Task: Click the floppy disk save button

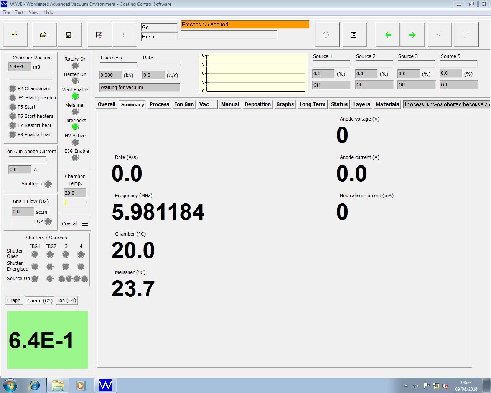Action: pyautogui.click(x=68, y=35)
